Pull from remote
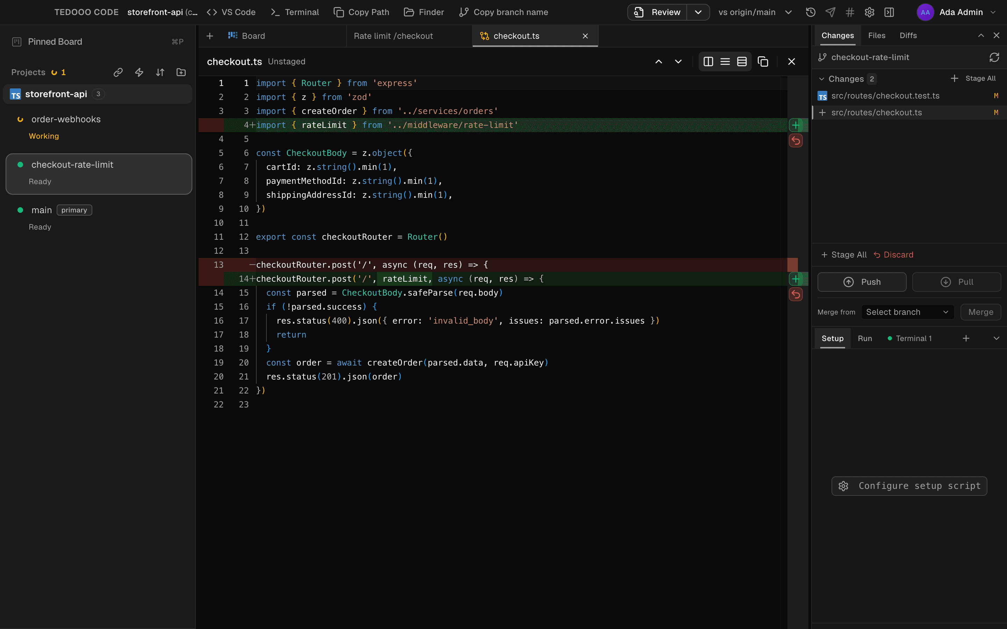The image size is (1007, 629). pos(956,282)
